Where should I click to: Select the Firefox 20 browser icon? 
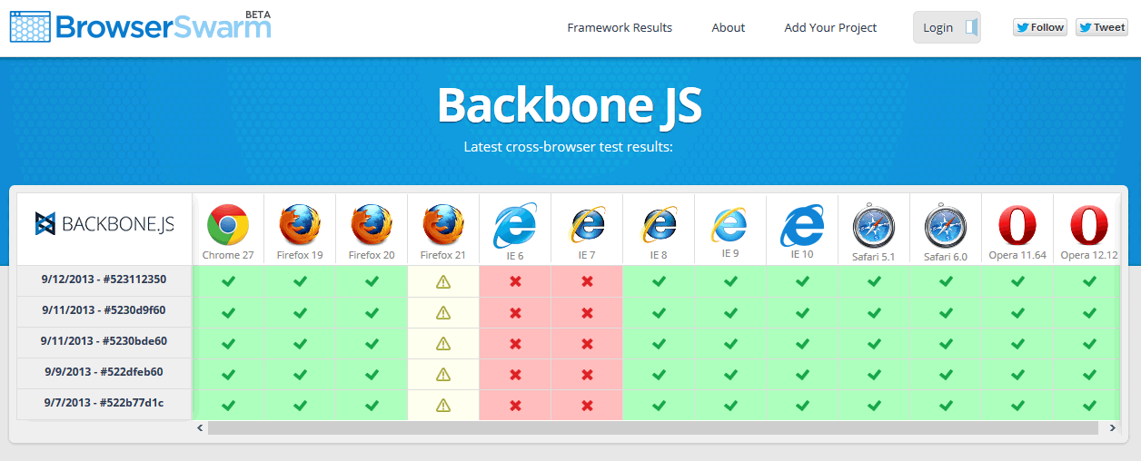pyautogui.click(x=372, y=225)
